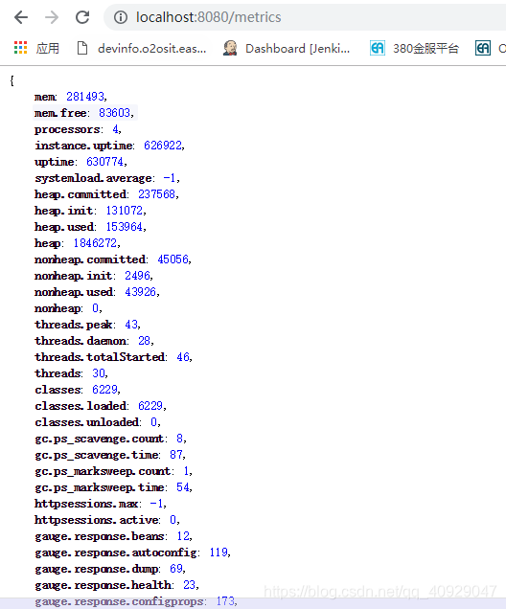Image resolution: width=506 pixels, height=609 pixels.
Task: Click the gc.ps_scavenge.count key
Action: coord(100,439)
